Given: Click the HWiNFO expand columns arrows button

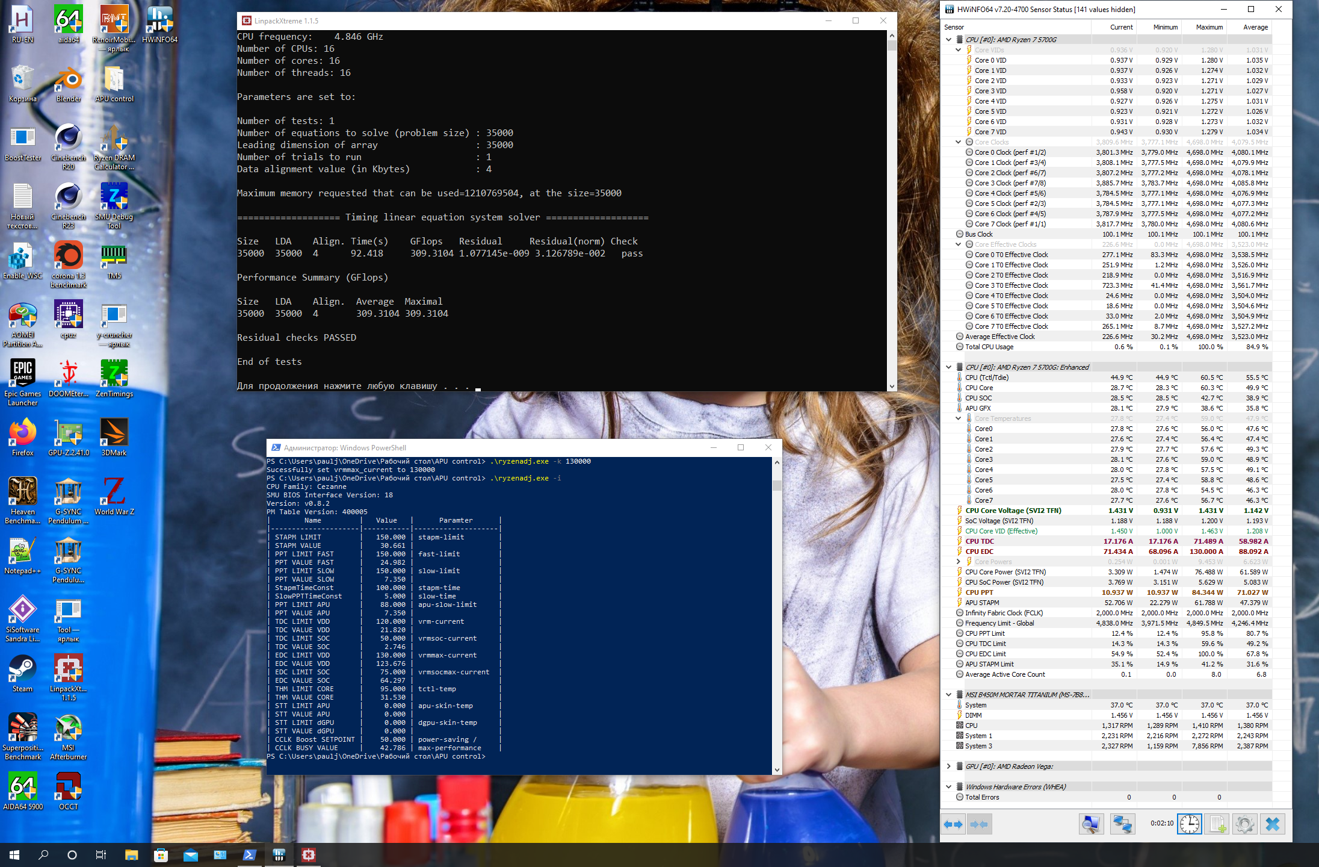Looking at the screenshot, I should point(953,824).
